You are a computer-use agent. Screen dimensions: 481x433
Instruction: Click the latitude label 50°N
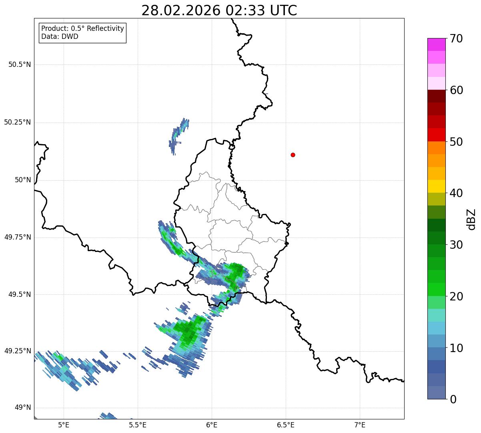click(x=23, y=180)
